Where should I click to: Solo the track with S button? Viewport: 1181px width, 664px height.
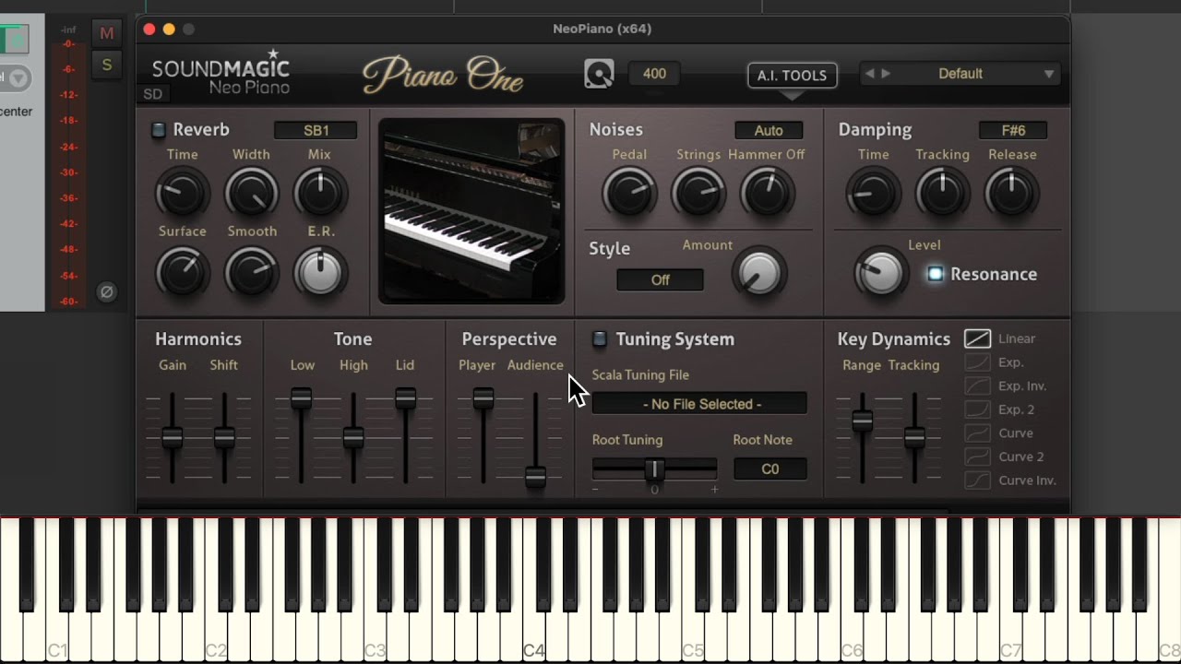click(x=107, y=65)
